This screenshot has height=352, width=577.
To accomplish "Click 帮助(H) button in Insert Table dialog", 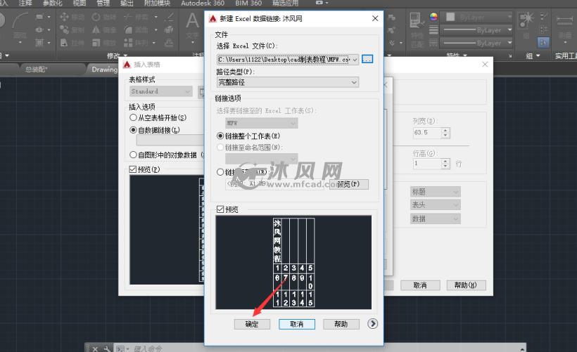I will pos(466,285).
